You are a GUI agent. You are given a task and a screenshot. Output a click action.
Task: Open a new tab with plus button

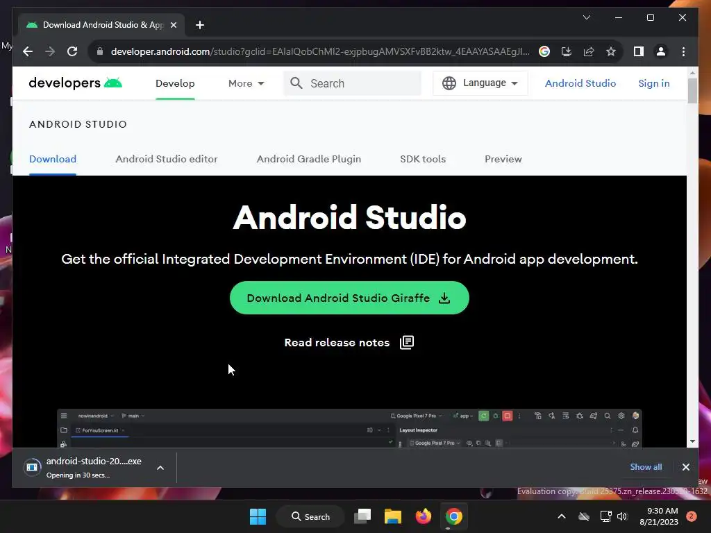click(x=200, y=25)
